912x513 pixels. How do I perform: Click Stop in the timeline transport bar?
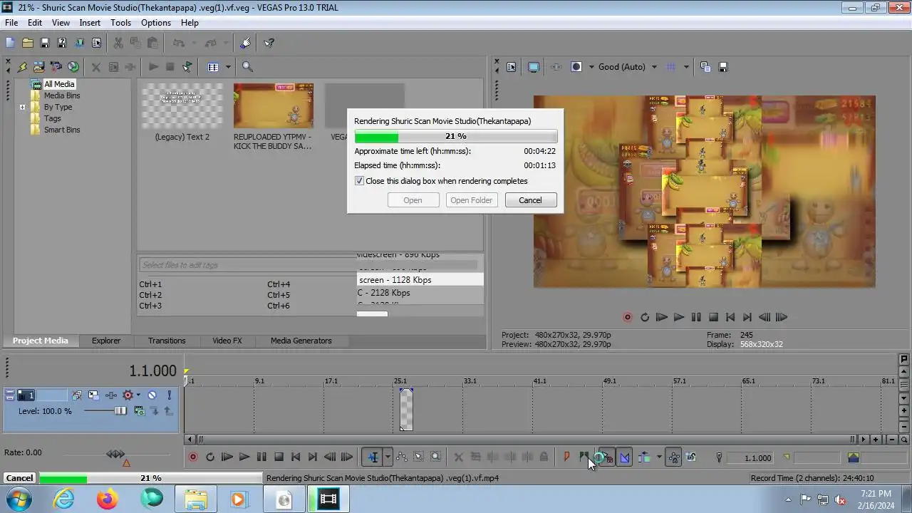279,457
